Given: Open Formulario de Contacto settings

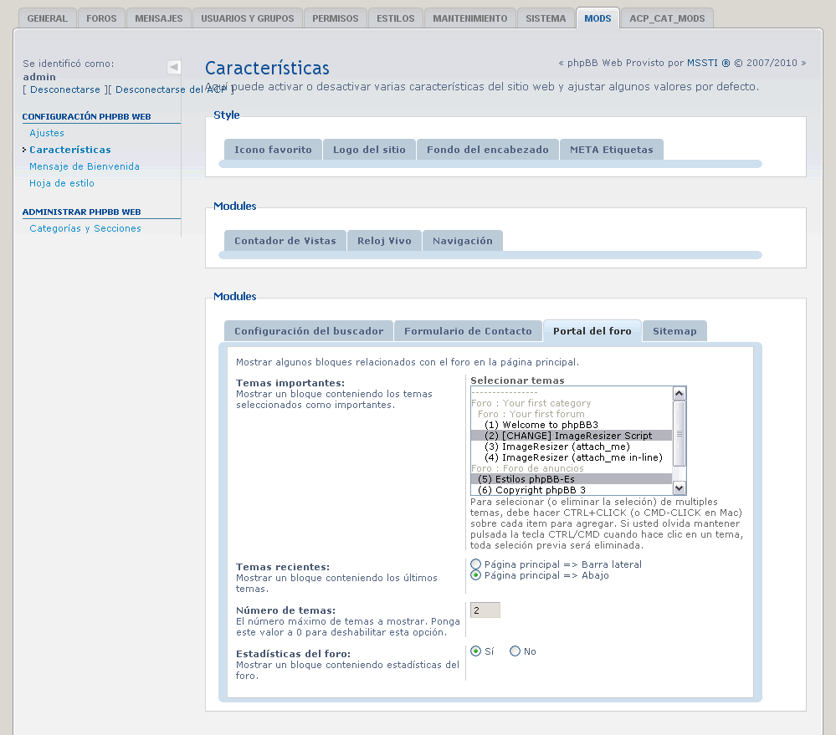Looking at the screenshot, I should pos(468,330).
